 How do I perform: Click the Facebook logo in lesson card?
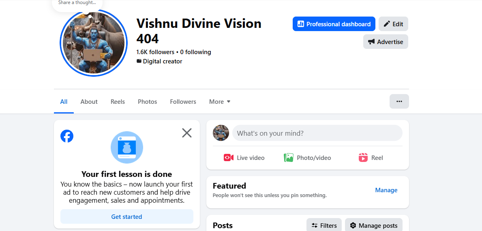(x=67, y=136)
